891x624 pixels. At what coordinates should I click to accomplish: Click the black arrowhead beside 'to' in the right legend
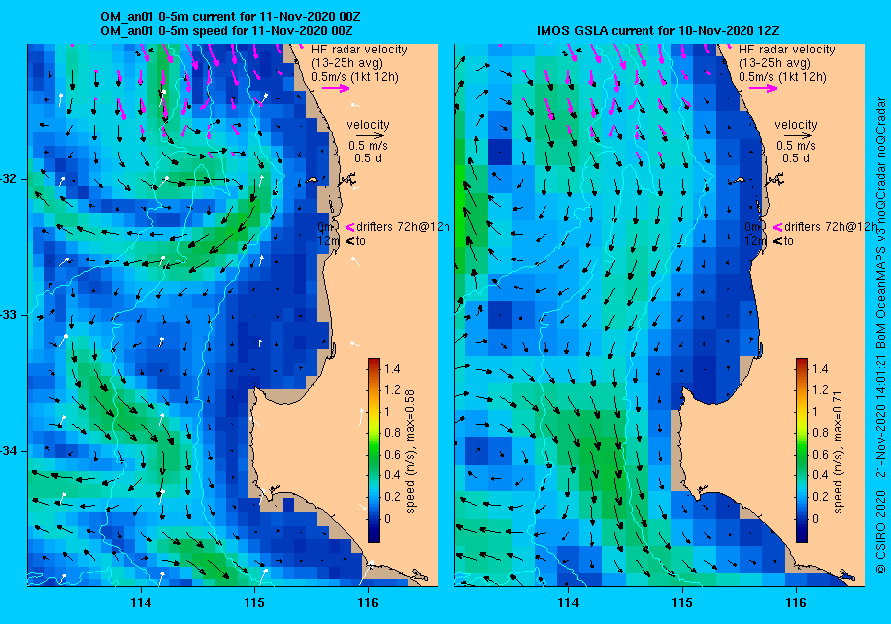coord(777,241)
